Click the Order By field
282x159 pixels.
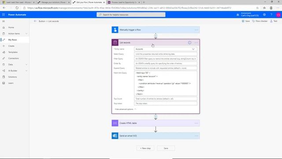click(166, 64)
